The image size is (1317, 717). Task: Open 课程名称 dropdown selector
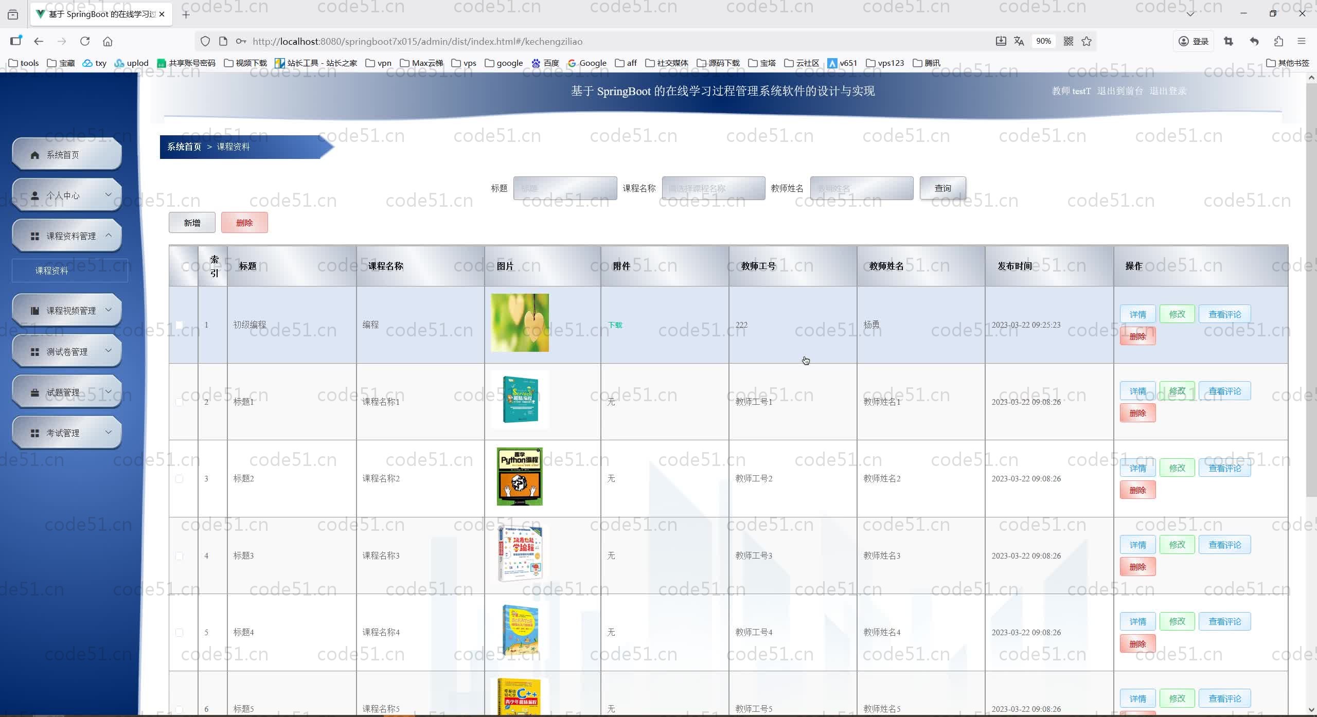(x=713, y=188)
